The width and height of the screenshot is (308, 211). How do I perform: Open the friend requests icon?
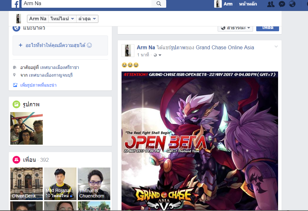[271, 4]
